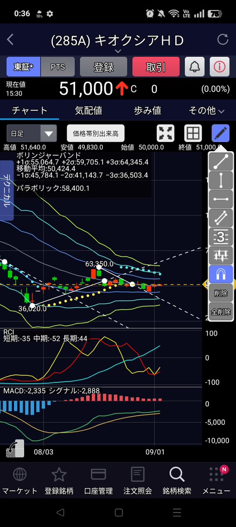
Task: Go back with the top-left arrow
Action: click(x=10, y=40)
